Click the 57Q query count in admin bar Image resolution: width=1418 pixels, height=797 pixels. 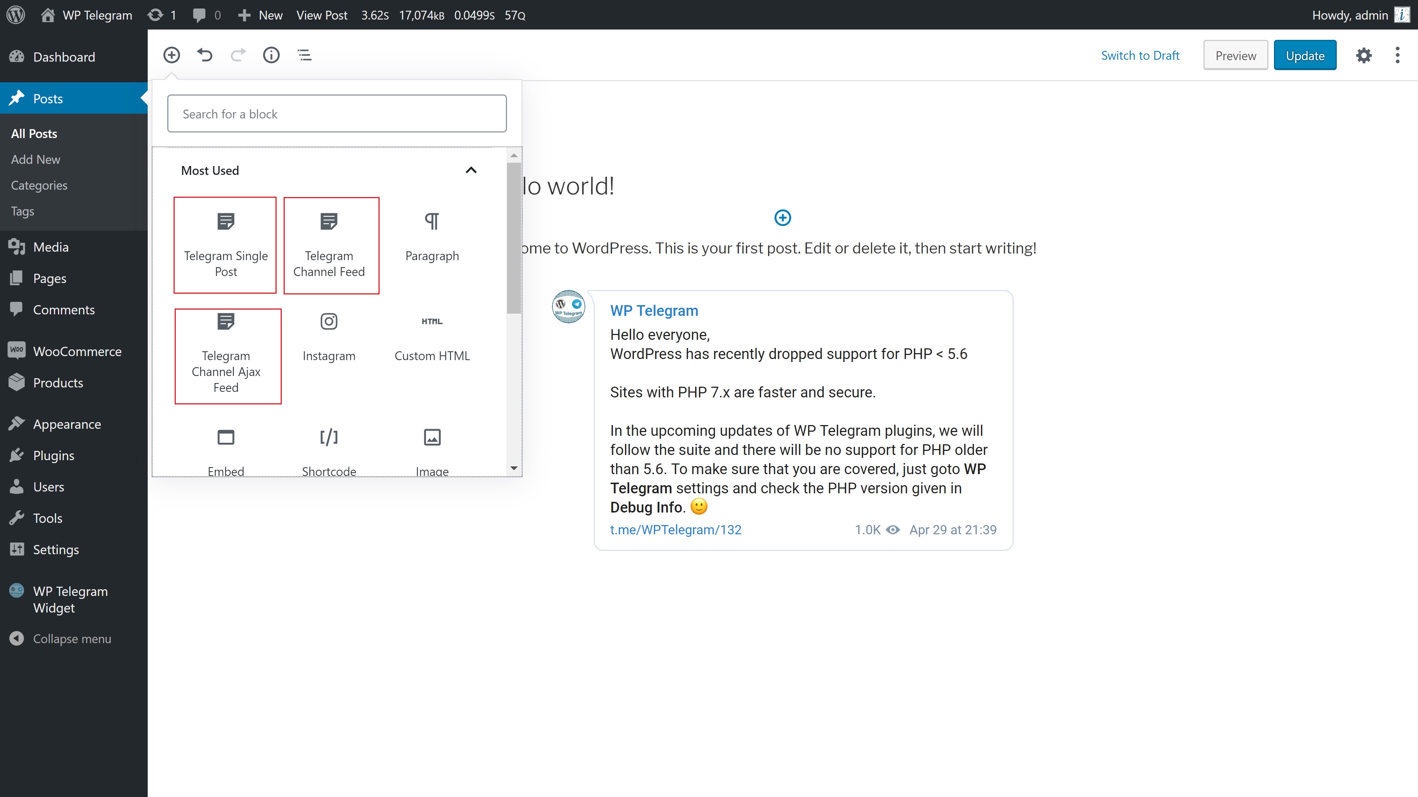(515, 15)
